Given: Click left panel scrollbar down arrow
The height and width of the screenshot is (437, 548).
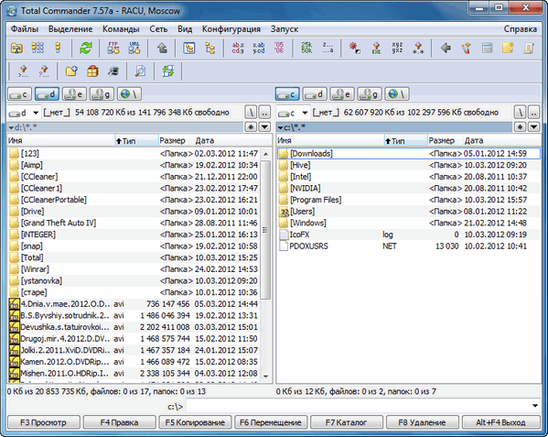Looking at the screenshot, I should click(x=265, y=377).
